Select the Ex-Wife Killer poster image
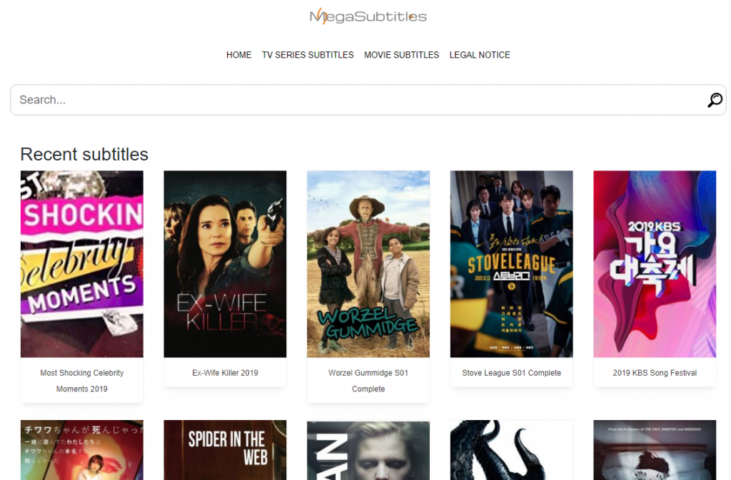Viewport: 731px width, 480px height. pyautogui.click(x=225, y=264)
